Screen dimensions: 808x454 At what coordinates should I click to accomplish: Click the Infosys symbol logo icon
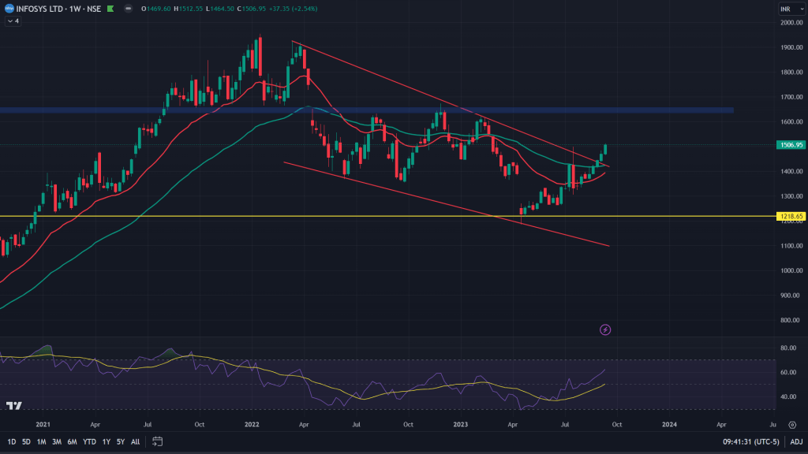(8, 9)
